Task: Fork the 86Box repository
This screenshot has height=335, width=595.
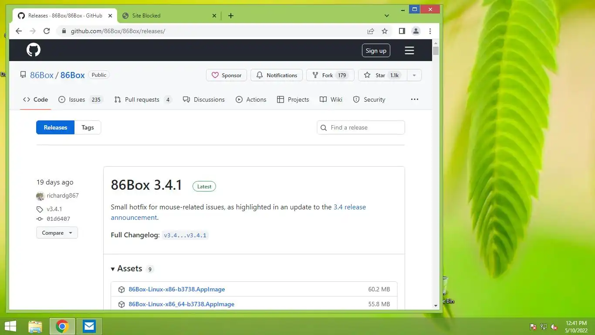Action: pyautogui.click(x=330, y=75)
